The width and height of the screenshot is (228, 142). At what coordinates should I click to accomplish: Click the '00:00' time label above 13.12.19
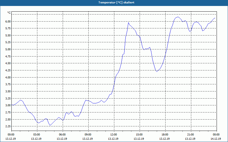pyautogui.click(x=11, y=135)
